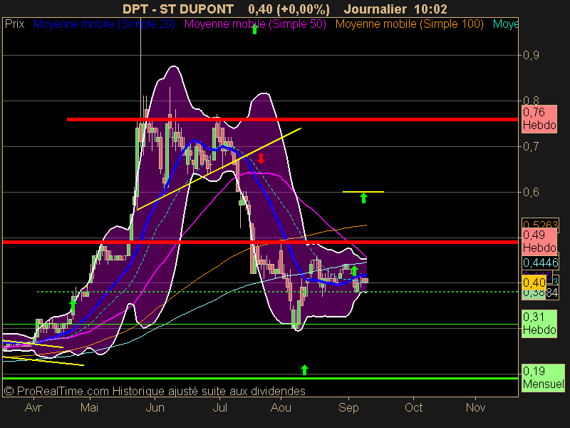Click '0,9' on the price axis

pyautogui.click(x=531, y=56)
